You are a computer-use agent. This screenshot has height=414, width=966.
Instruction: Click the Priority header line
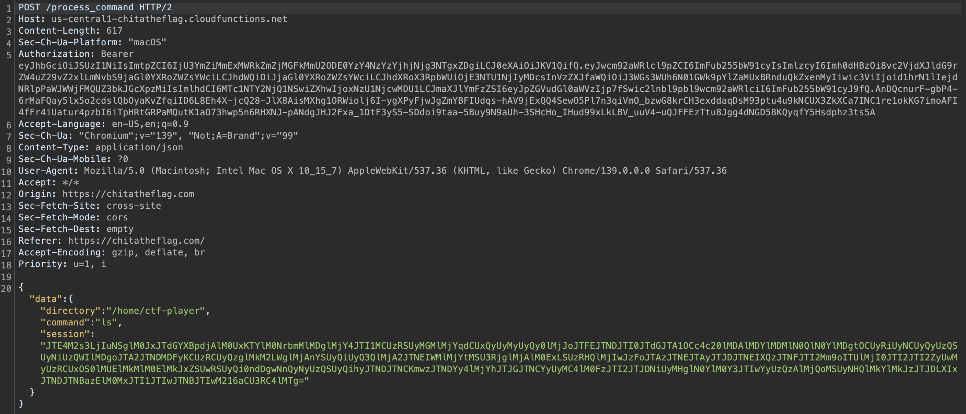pos(62,264)
